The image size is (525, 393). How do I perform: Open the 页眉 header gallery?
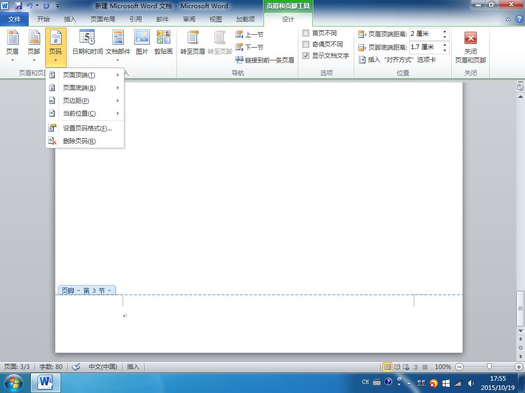[x=12, y=47]
